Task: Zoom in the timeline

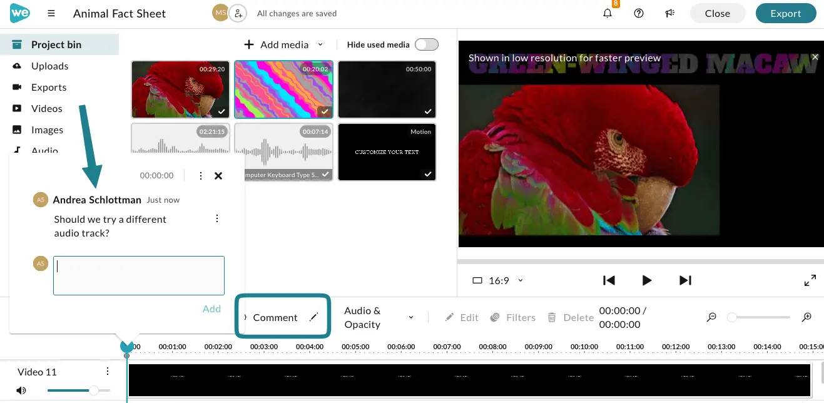Action: click(x=807, y=317)
